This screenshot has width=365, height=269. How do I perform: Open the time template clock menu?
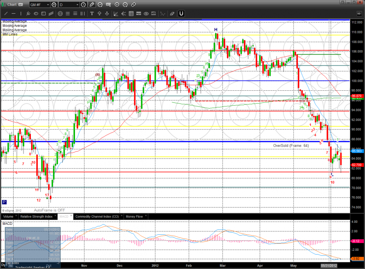[x=84, y=5]
